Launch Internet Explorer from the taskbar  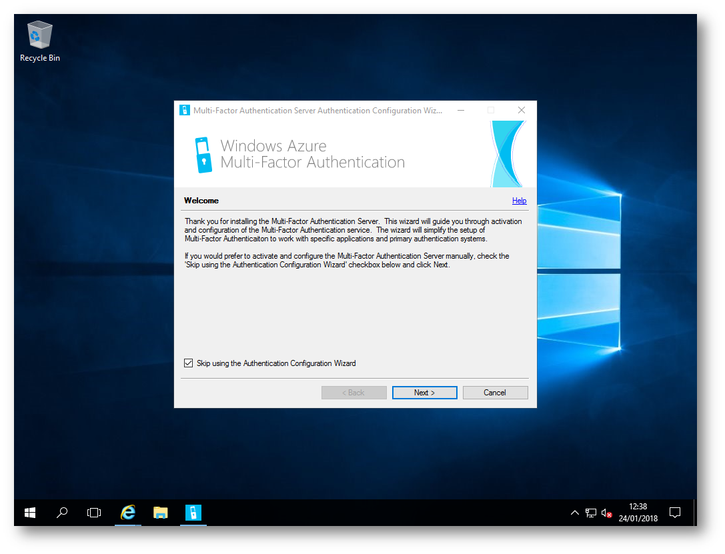click(128, 513)
